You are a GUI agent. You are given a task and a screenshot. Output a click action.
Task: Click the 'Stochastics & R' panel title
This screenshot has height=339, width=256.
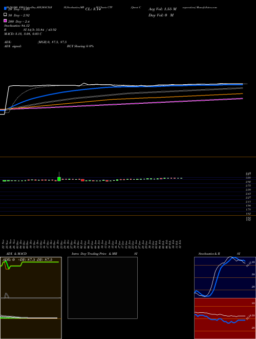point(209,254)
